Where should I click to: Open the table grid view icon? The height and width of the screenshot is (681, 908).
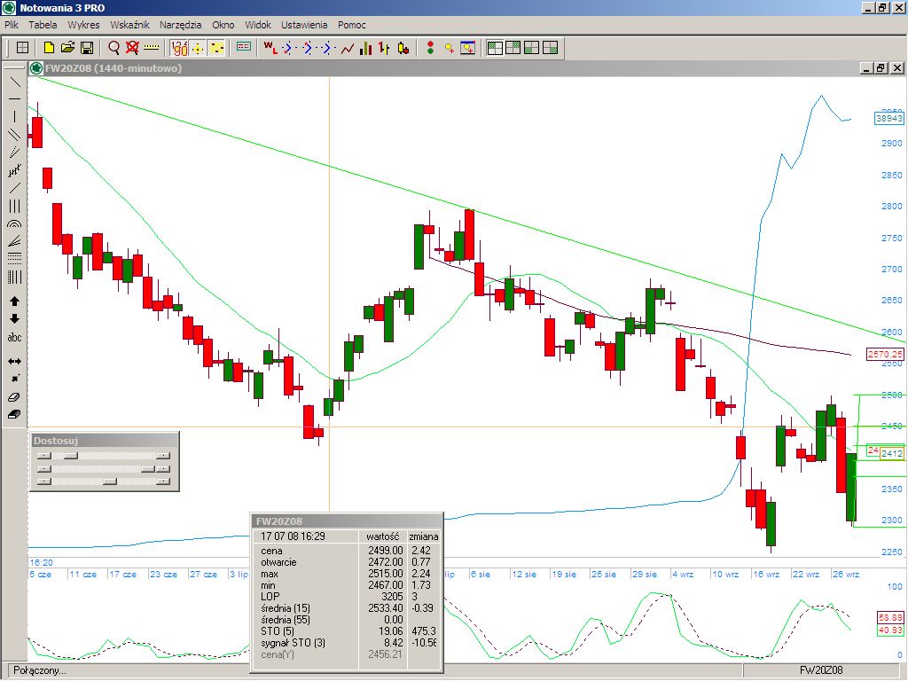[x=22, y=48]
